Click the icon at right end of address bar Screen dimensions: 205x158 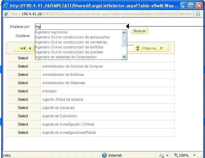coord(198,14)
